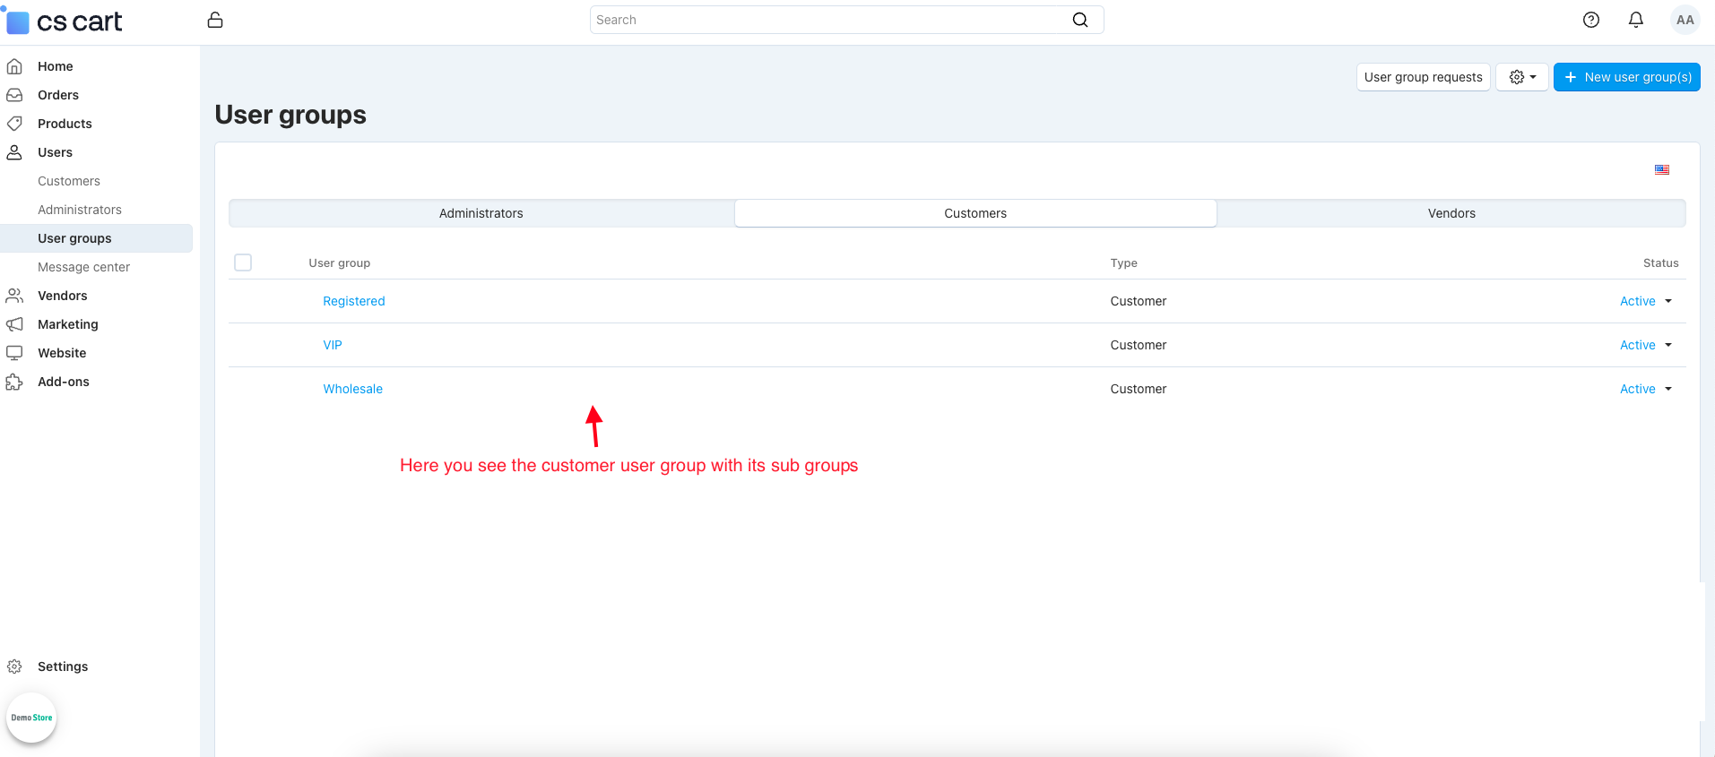Focus the Search input field
The image size is (1715, 757).
[x=829, y=20]
